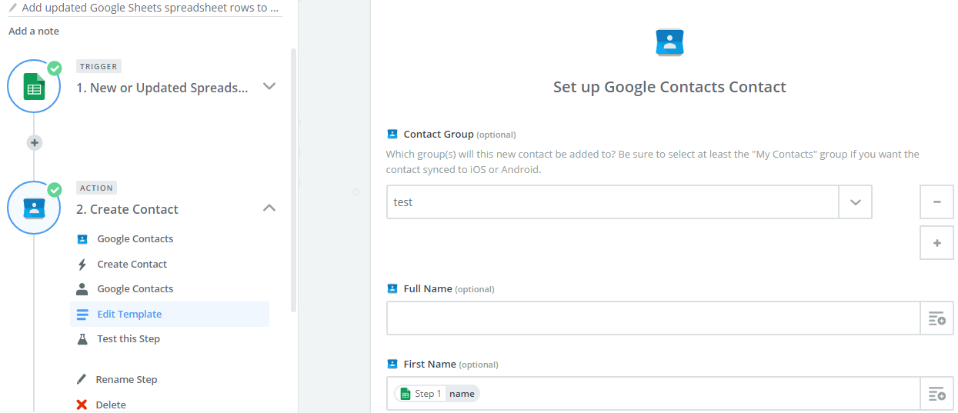
Task: Open the Google Contacts account menu item
Action: (x=135, y=289)
